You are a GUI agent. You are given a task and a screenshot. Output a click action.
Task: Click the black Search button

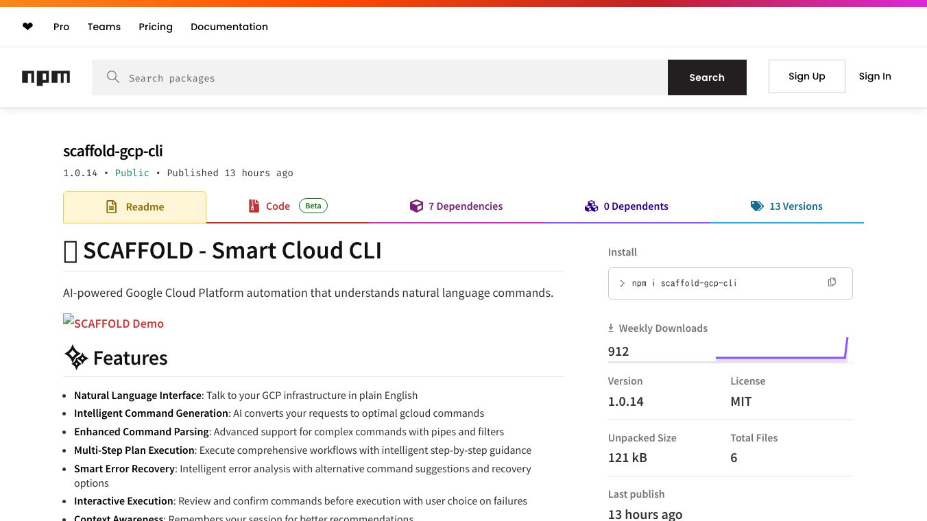707,77
